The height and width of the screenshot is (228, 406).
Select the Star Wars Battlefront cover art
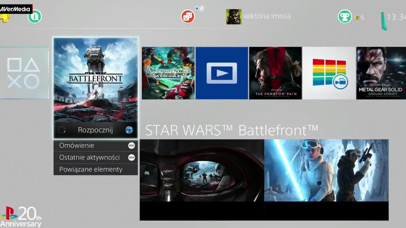tap(95, 80)
